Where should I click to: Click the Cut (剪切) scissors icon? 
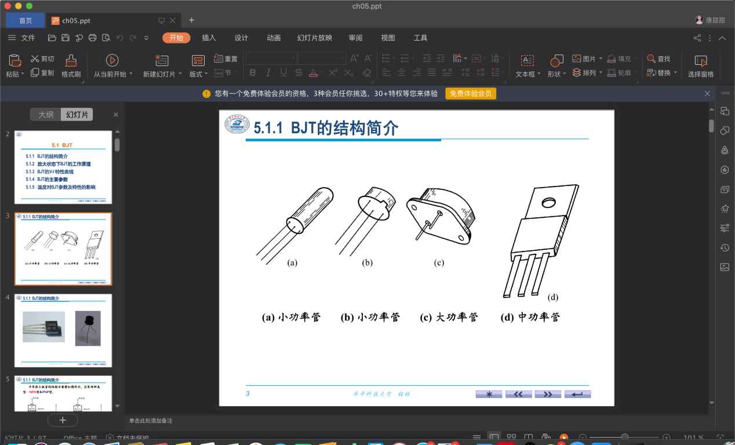35,59
